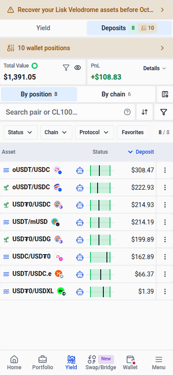Click the $1,391.05 total value amount

(20, 77)
